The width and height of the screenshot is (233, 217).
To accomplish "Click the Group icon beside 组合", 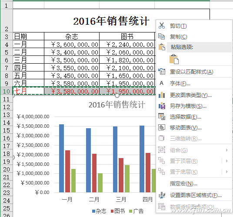I will [x=162, y=150].
